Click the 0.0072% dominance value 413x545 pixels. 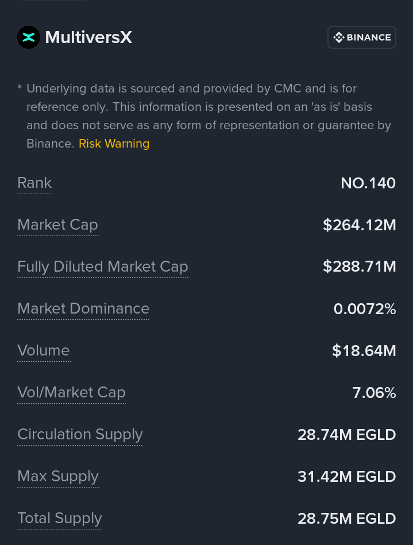tap(364, 309)
